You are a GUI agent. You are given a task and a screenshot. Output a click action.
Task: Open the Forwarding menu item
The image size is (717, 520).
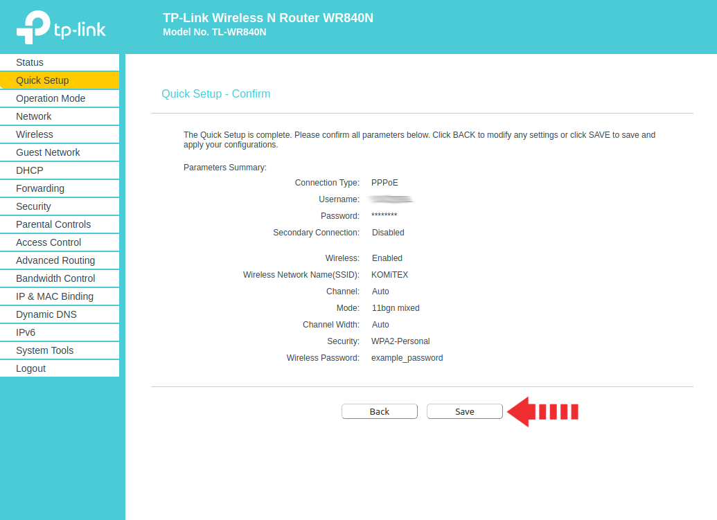tap(60, 188)
